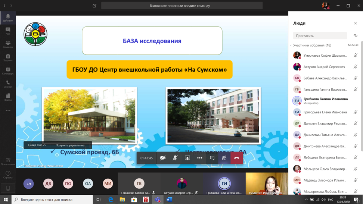Mute Умеркаева София via mic icon

(356, 55)
